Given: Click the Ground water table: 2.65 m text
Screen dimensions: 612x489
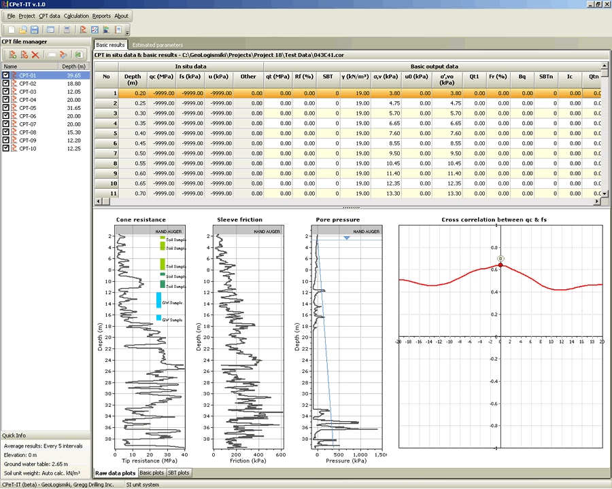Looking at the screenshot, I should pos(36,464).
